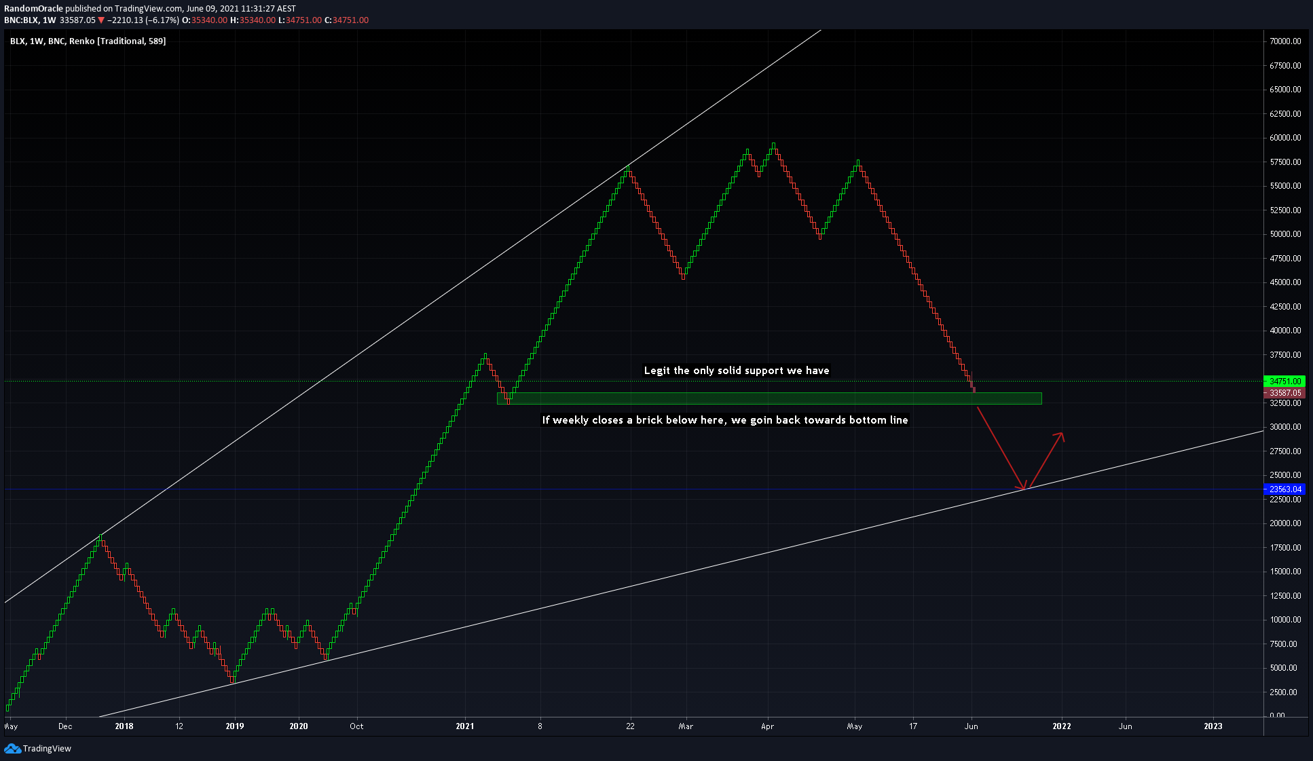Click the 2021 time axis label
Viewport: 1313px width, 761px height.
[465, 726]
